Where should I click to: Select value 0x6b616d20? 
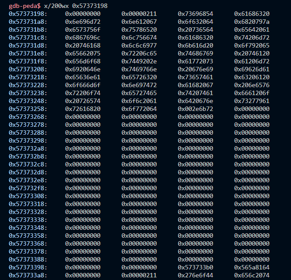195,45
